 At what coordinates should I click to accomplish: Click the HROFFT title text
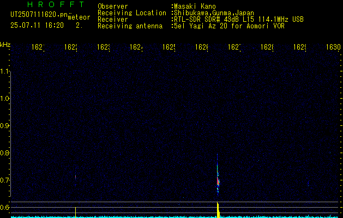tap(56, 4)
